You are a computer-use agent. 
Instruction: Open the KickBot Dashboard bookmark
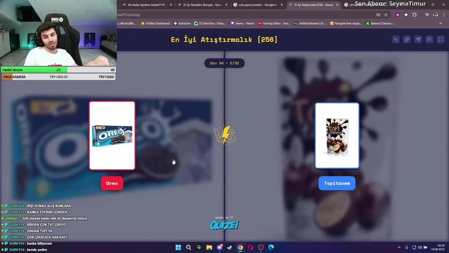coord(155,24)
